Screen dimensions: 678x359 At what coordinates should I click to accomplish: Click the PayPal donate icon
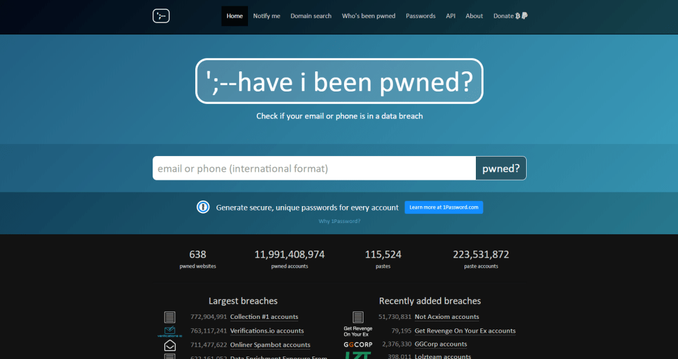tap(524, 16)
